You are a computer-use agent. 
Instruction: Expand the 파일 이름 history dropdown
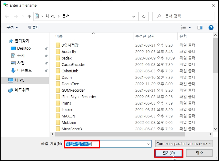pyautogui.click(x=149, y=144)
